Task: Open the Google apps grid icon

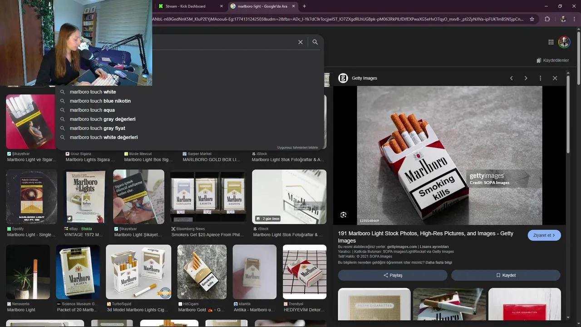Action: pos(551,42)
